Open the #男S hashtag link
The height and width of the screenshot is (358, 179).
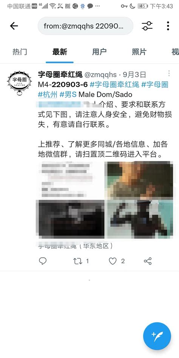tap(68, 94)
